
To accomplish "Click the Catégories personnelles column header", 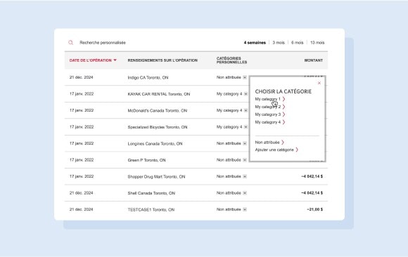I will 231,60.
